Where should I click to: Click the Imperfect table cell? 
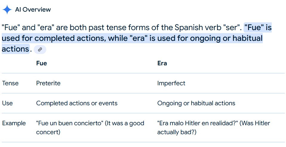click(x=171, y=83)
